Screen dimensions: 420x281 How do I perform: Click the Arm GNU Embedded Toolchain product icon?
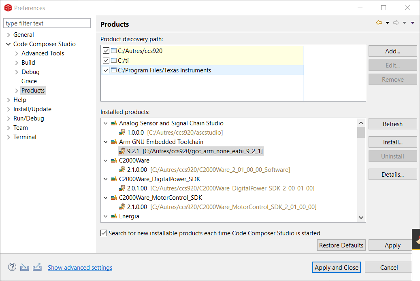114,142
